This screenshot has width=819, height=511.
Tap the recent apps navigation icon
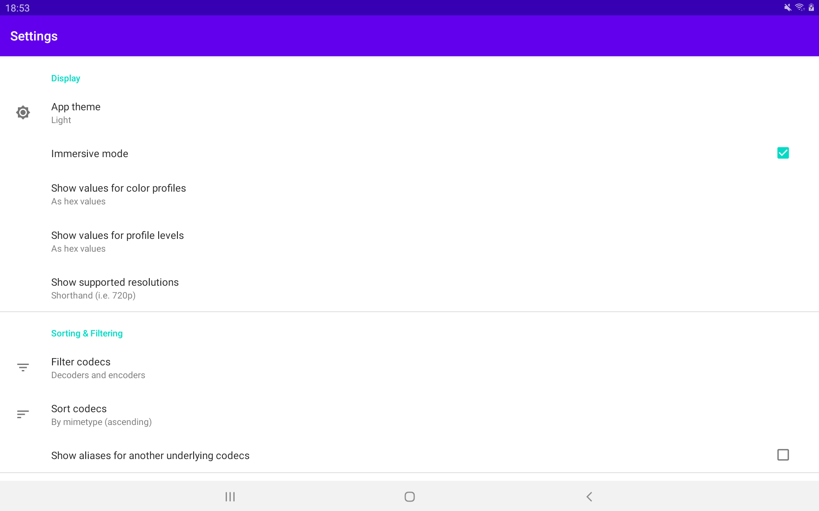(x=230, y=496)
